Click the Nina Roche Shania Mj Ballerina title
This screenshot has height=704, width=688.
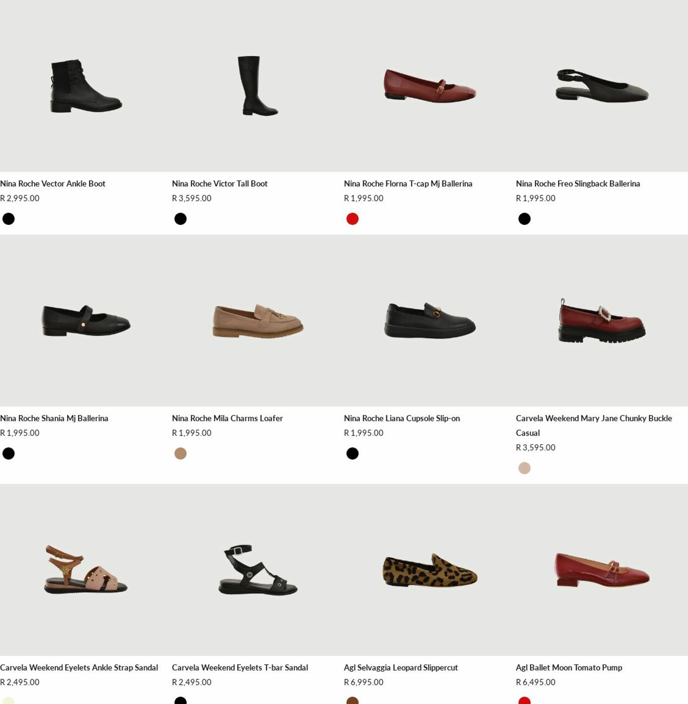coord(54,419)
